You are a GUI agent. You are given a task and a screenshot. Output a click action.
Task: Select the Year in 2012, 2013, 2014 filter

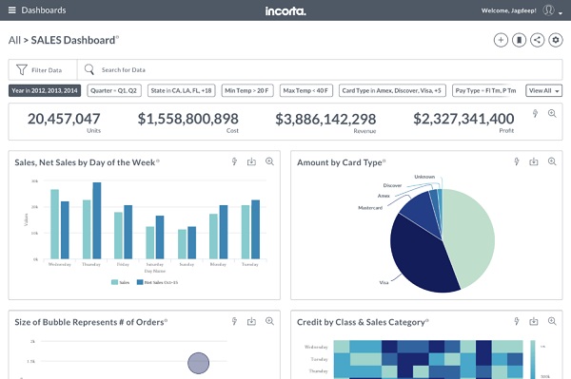click(45, 90)
